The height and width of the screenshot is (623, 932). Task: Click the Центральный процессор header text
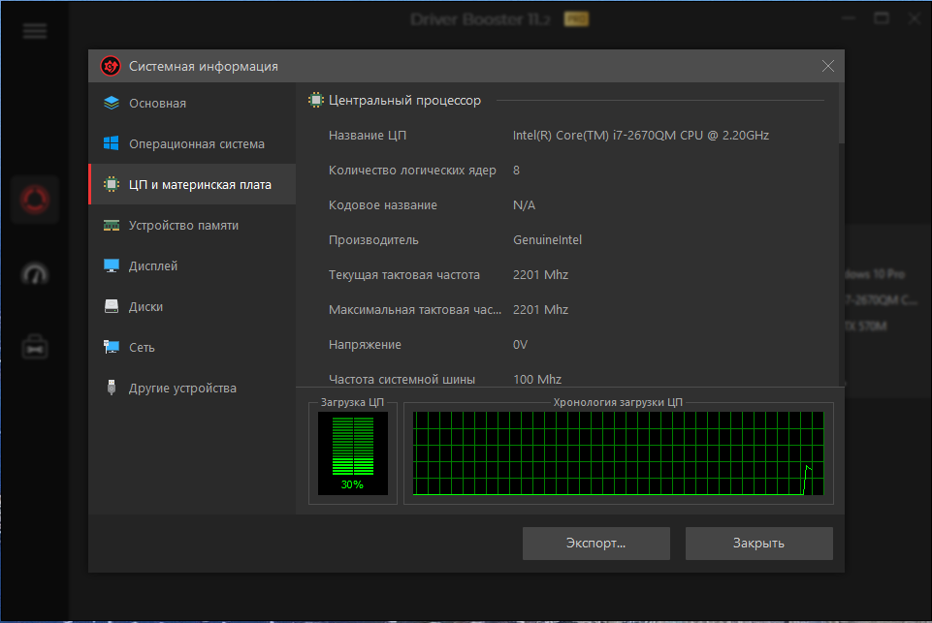click(x=404, y=101)
